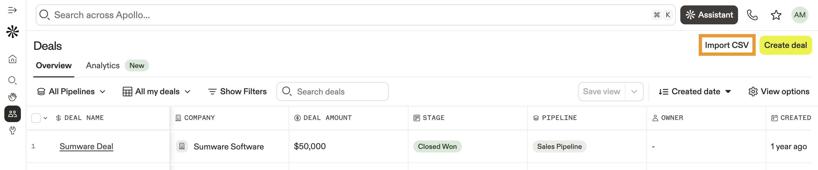Click the Show Filters button
The height and width of the screenshot is (170, 818).
237,92
